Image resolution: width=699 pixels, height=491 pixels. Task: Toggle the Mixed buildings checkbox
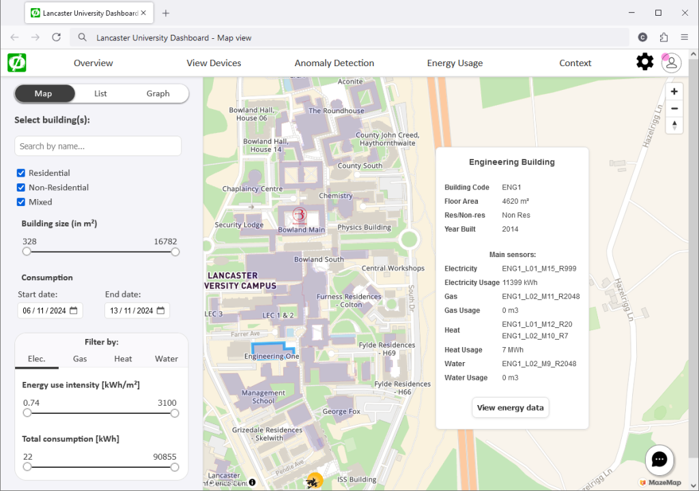coord(20,201)
